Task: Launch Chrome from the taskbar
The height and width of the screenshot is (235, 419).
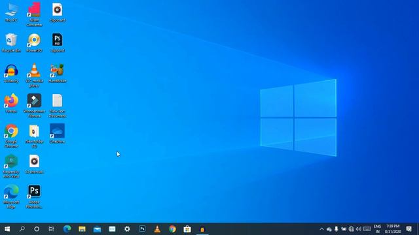Action: coord(172,229)
